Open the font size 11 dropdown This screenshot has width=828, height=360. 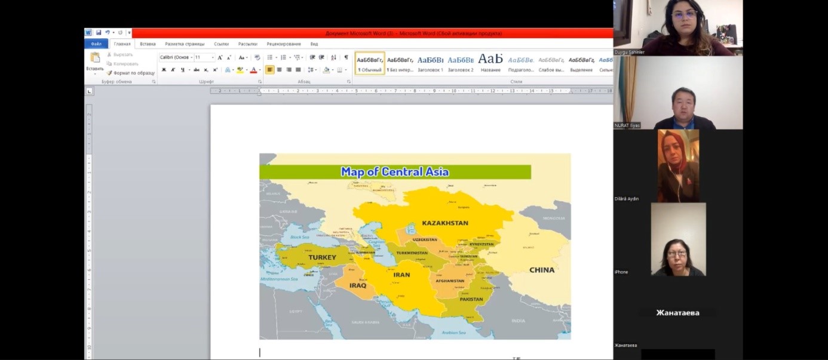213,57
